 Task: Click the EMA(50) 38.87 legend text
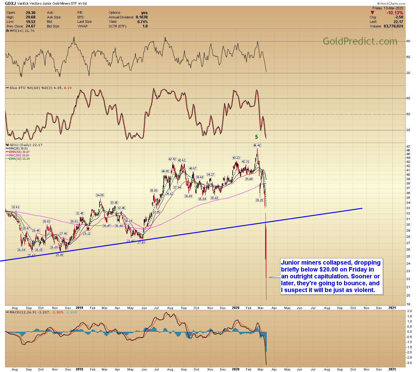tap(19, 152)
